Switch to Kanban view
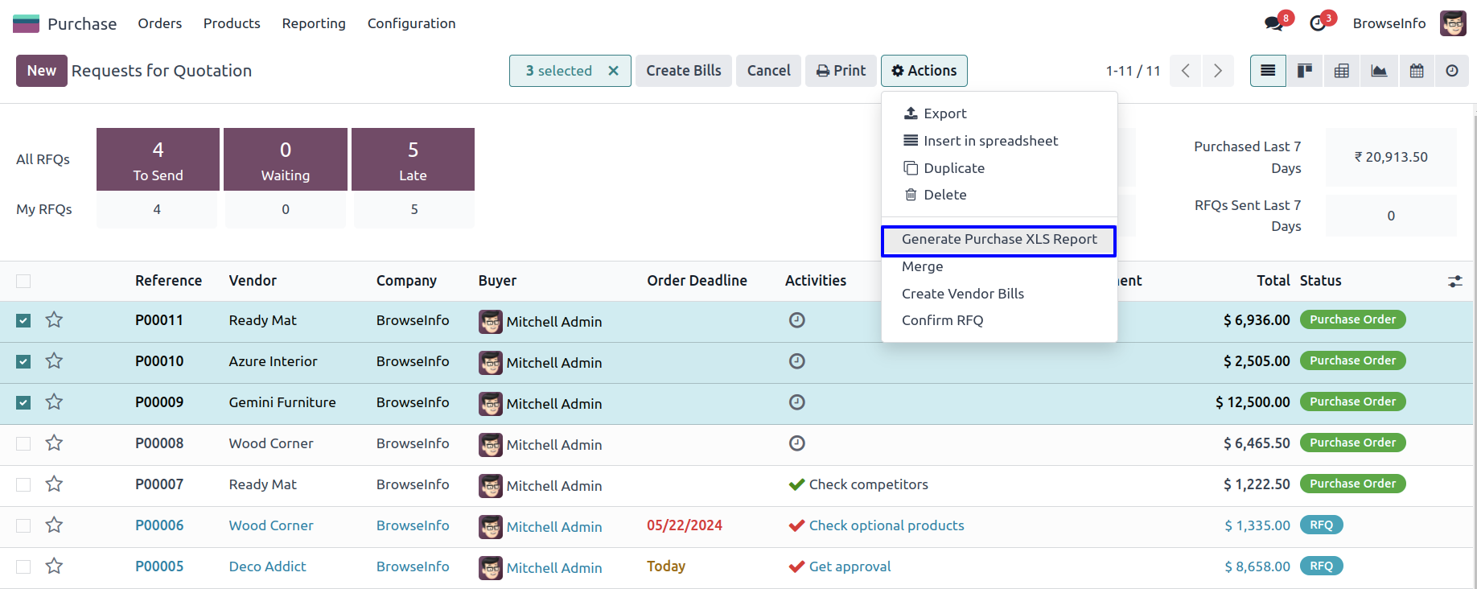Viewport: 1477px width, 589px height. pyautogui.click(x=1305, y=71)
